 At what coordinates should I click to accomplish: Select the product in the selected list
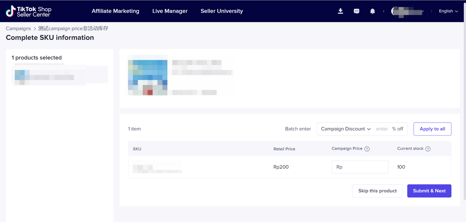tap(60, 75)
